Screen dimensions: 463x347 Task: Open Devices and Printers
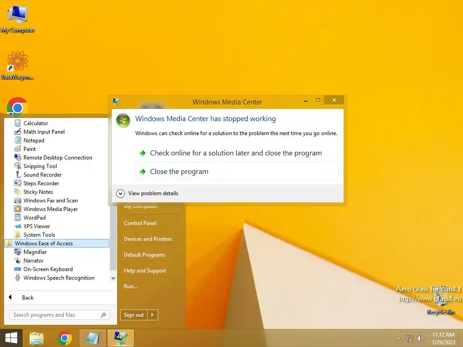[148, 239]
